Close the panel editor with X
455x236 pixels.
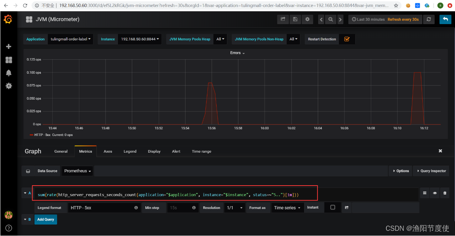441,151
